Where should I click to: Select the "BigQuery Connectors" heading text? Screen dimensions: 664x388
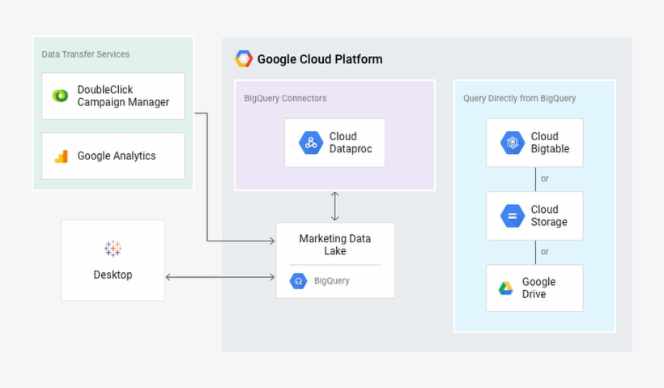[285, 98]
